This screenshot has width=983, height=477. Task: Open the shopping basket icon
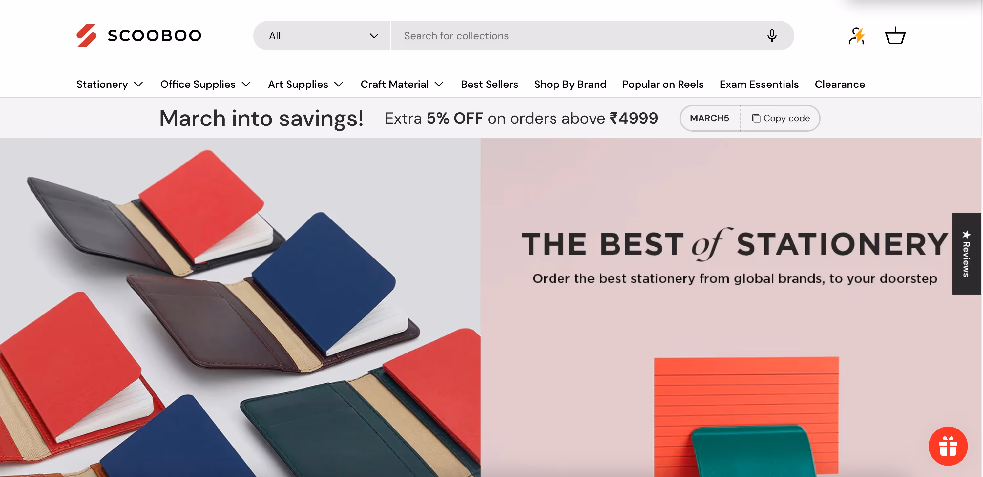pyautogui.click(x=895, y=35)
